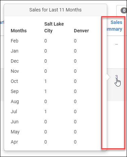Select the Feb month row label
127x157 pixels.
tap(14, 41)
